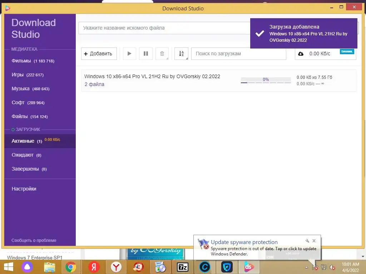Click the 2 файла link
Screen dimensions: 366x274
click(x=94, y=84)
